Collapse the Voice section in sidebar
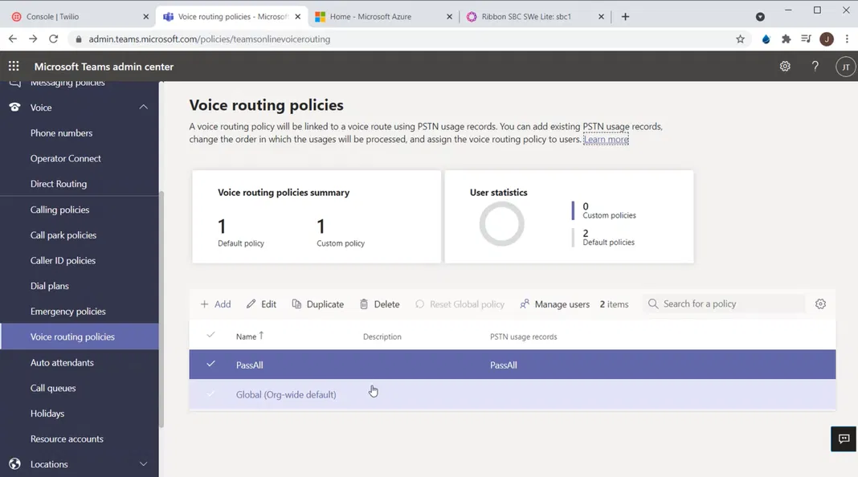 pos(143,108)
